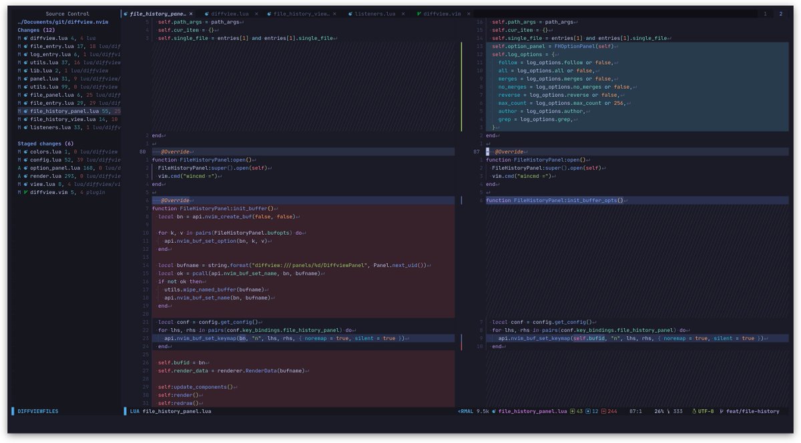Open file_panel.lua 6, 25 entry

click(x=69, y=95)
